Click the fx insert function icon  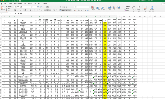pos(16,14)
